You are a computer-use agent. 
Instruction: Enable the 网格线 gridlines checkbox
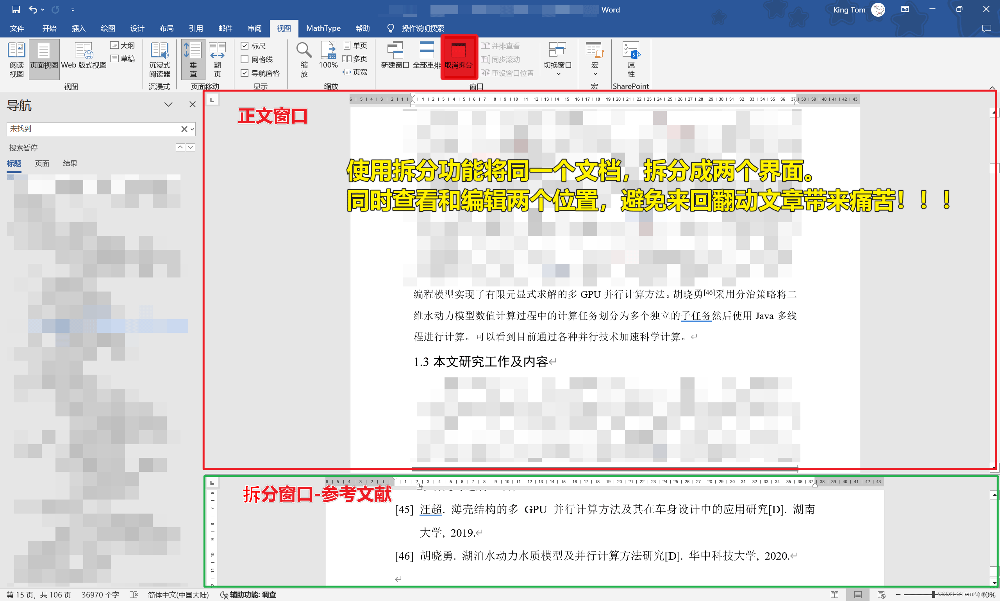click(x=245, y=60)
